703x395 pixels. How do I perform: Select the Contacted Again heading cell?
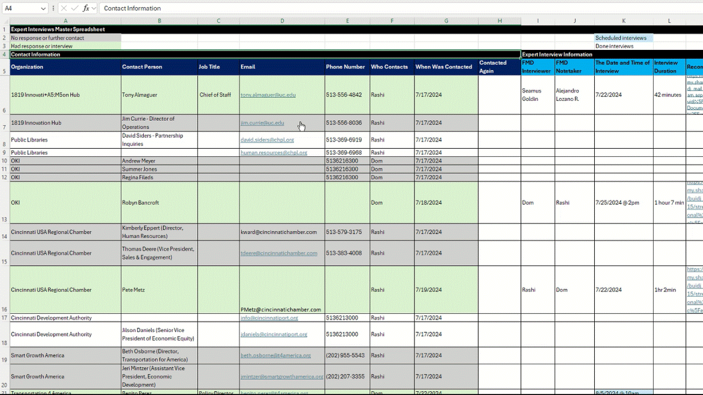coord(500,67)
